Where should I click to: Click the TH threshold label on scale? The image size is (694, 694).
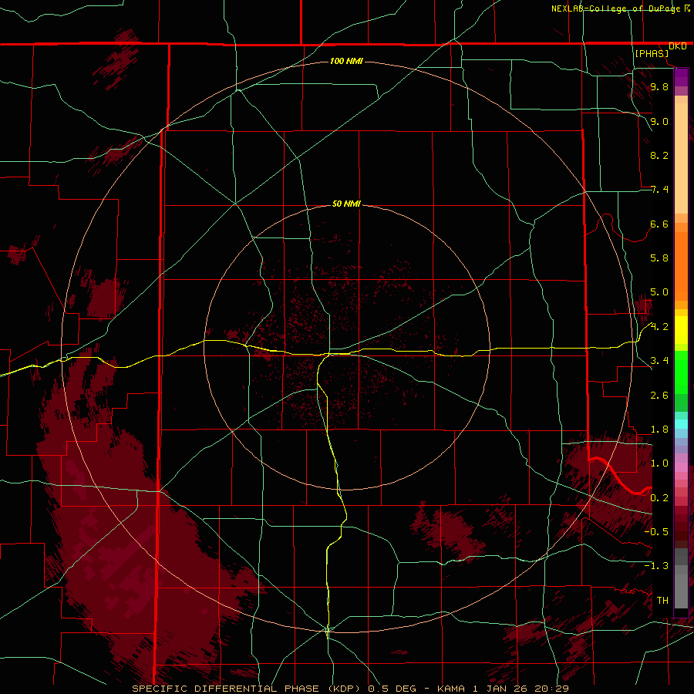(x=662, y=600)
